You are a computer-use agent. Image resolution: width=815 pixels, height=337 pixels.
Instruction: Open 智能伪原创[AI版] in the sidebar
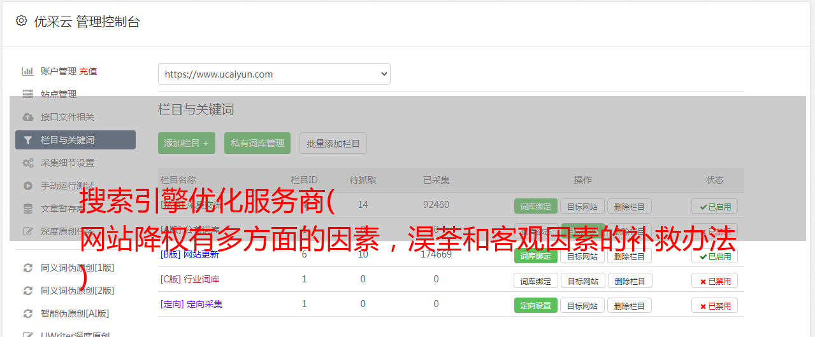pos(75,313)
